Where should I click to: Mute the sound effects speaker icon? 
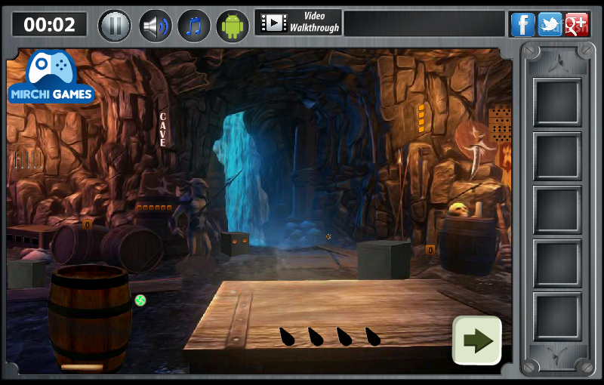(156, 26)
